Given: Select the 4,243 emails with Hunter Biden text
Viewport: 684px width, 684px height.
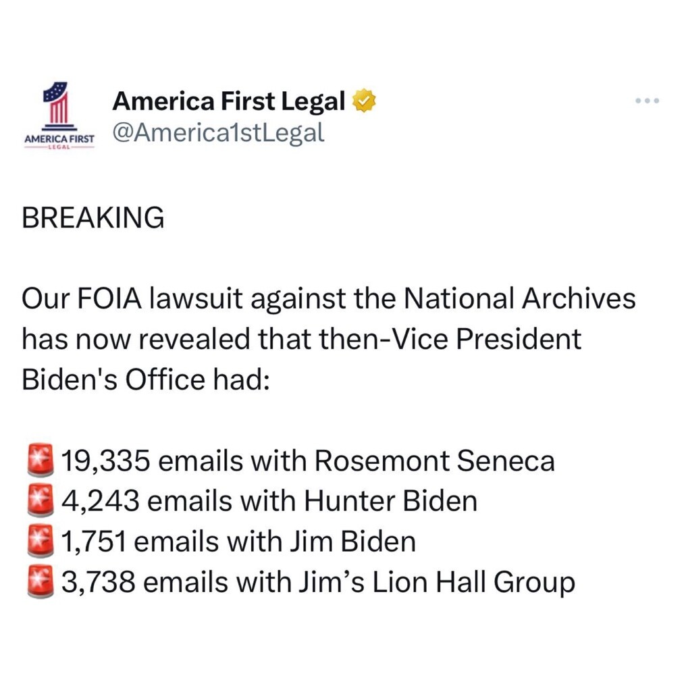Looking at the screenshot, I should [269, 501].
